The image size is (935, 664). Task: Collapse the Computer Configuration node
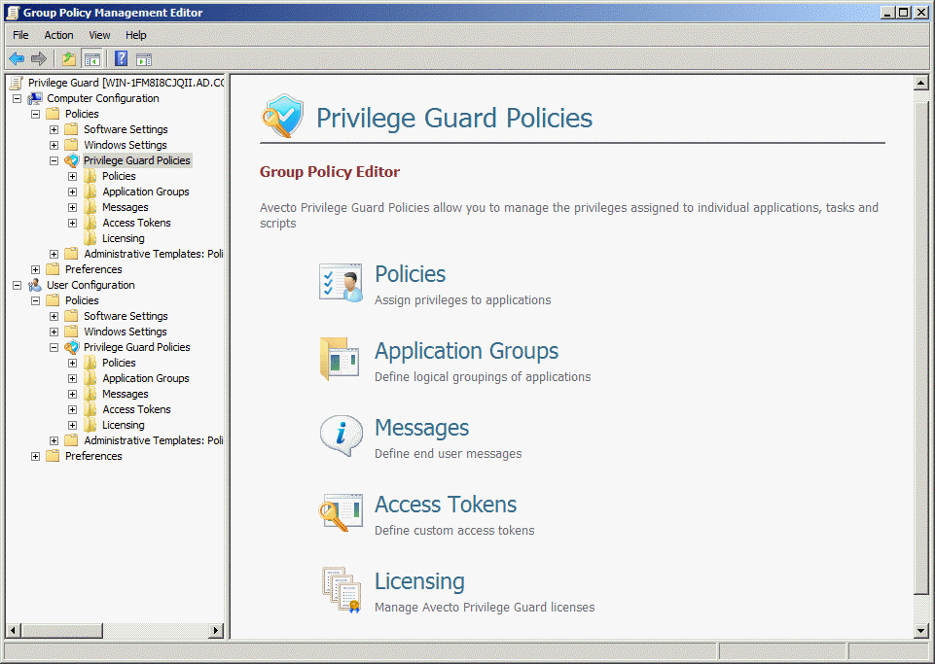[18, 98]
